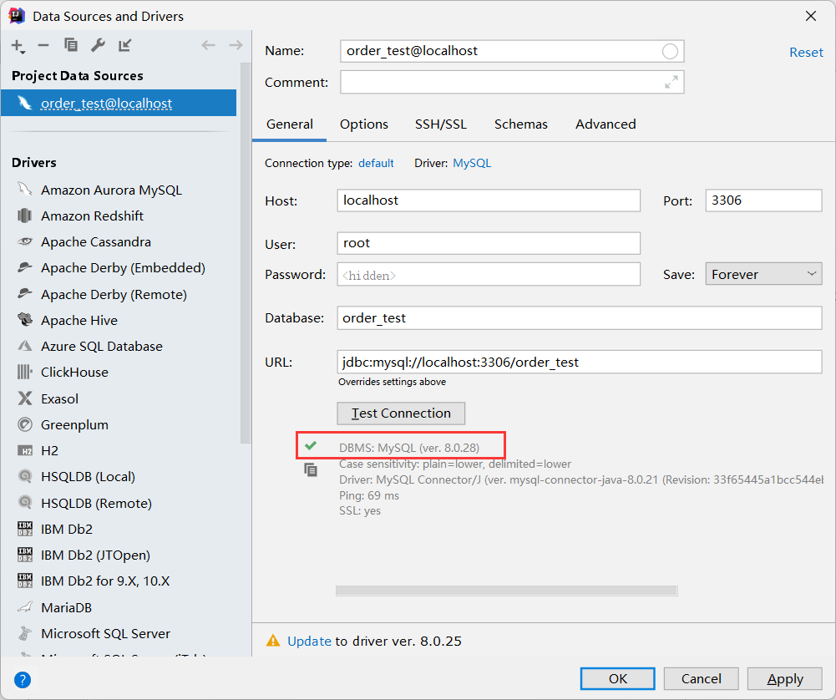Duplicate the selected data source
Viewport: 836px width, 700px height.
click(x=71, y=45)
